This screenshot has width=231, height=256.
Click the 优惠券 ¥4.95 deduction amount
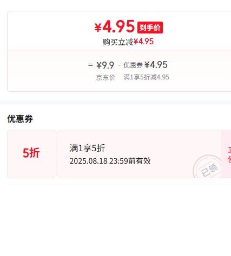[156, 65]
